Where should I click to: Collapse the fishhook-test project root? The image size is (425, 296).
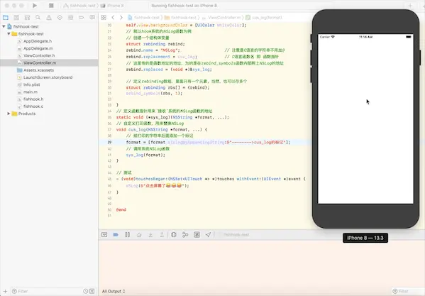coord(4,26)
